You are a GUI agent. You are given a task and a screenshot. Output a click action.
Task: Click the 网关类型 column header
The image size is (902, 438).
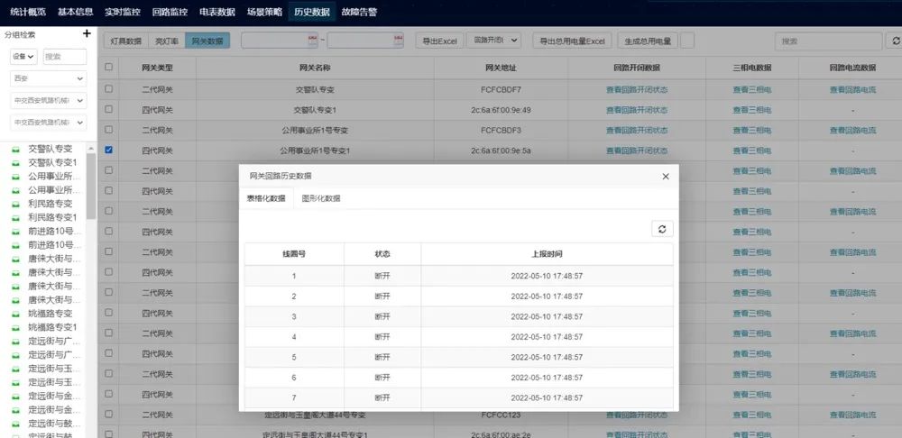coord(157,68)
